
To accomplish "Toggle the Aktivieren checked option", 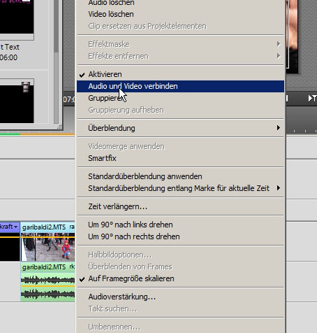I will point(180,74).
